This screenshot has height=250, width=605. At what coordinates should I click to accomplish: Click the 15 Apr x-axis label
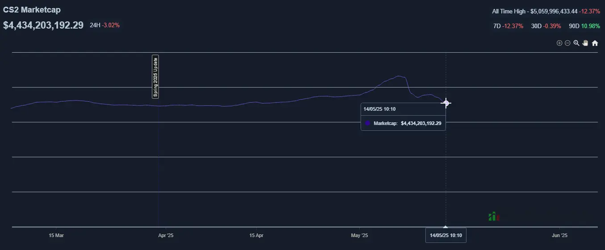[x=256, y=235]
